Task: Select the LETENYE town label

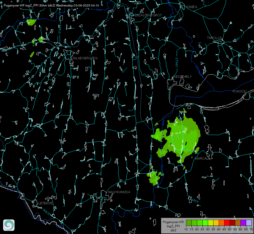Action: point(45,203)
